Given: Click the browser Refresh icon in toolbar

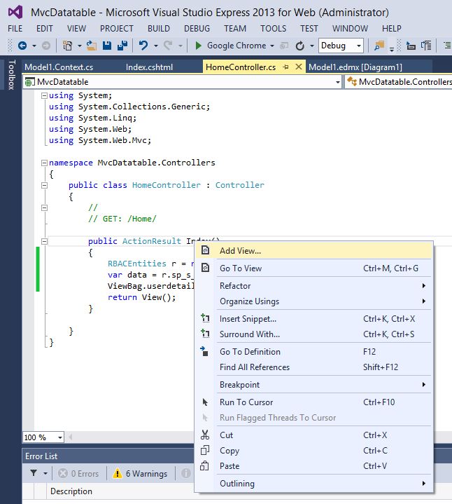Looking at the screenshot, I should tap(300, 46).
